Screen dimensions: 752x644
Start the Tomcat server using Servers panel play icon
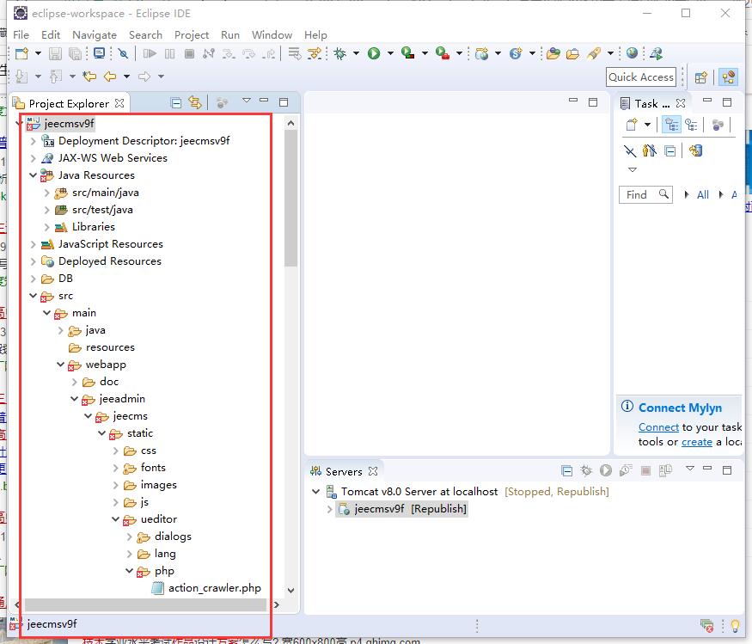[606, 471]
